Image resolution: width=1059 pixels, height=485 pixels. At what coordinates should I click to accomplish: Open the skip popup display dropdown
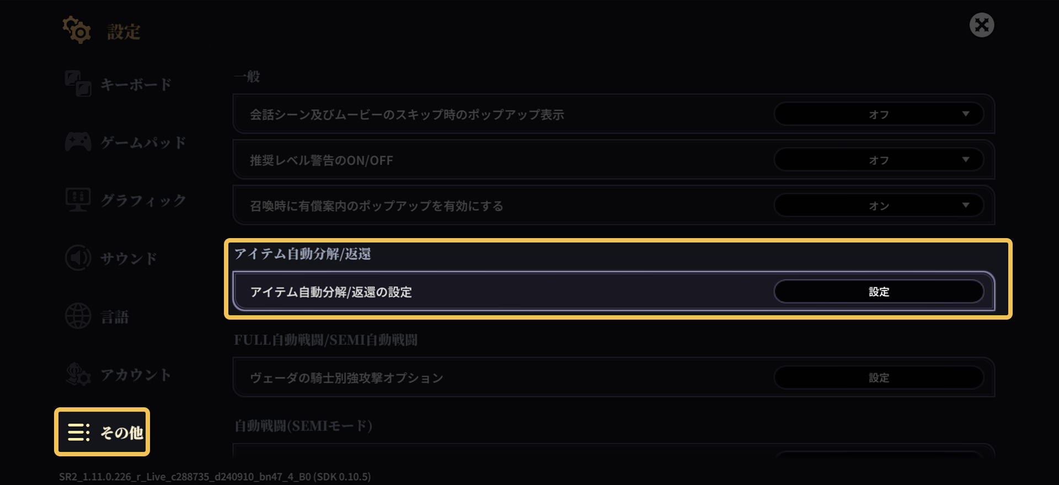pos(879,114)
